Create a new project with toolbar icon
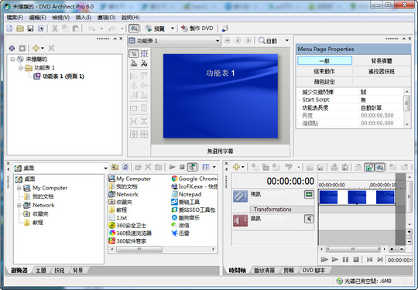The image size is (418, 290). (x=9, y=29)
